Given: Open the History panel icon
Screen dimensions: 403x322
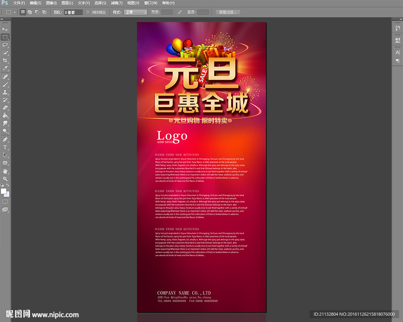Looking at the screenshot, I should pos(397,28).
